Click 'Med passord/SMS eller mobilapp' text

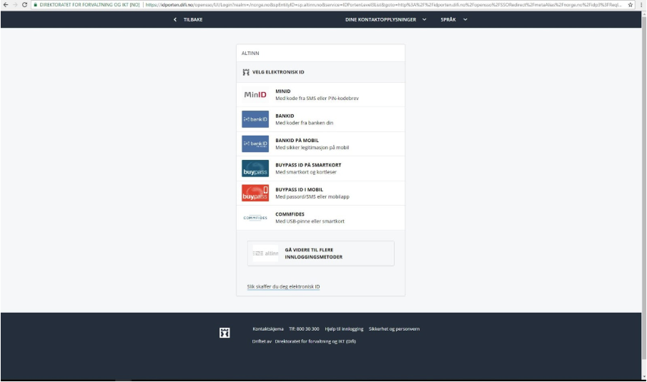312,196
